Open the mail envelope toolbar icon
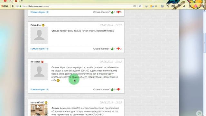The height and width of the screenshot is (116, 206). 146,6
